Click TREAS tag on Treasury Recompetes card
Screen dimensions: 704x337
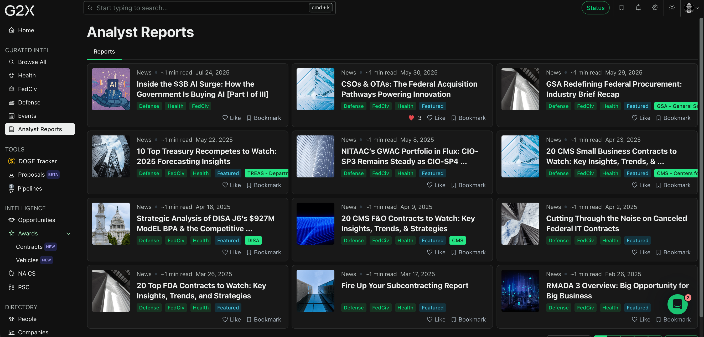click(x=266, y=173)
